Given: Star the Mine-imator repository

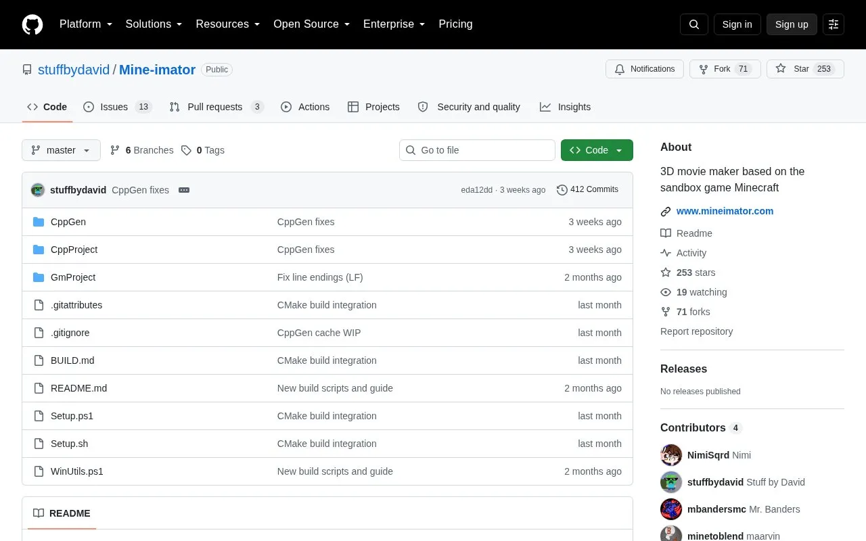Looking at the screenshot, I should click(805, 69).
